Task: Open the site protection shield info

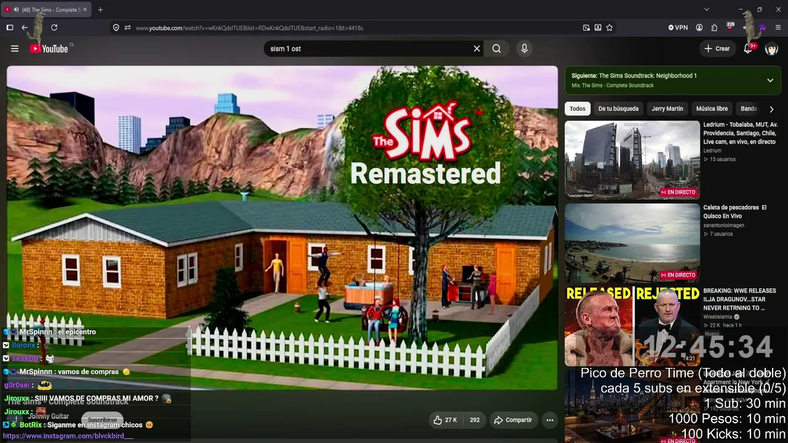Action: (x=116, y=28)
